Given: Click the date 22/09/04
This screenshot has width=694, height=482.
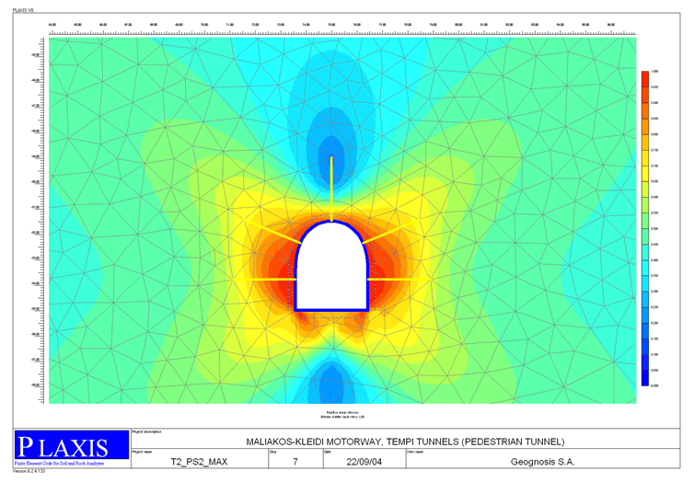Looking at the screenshot, I should coord(364,462).
